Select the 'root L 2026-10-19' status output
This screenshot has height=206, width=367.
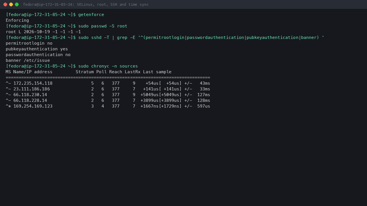pos(43,32)
